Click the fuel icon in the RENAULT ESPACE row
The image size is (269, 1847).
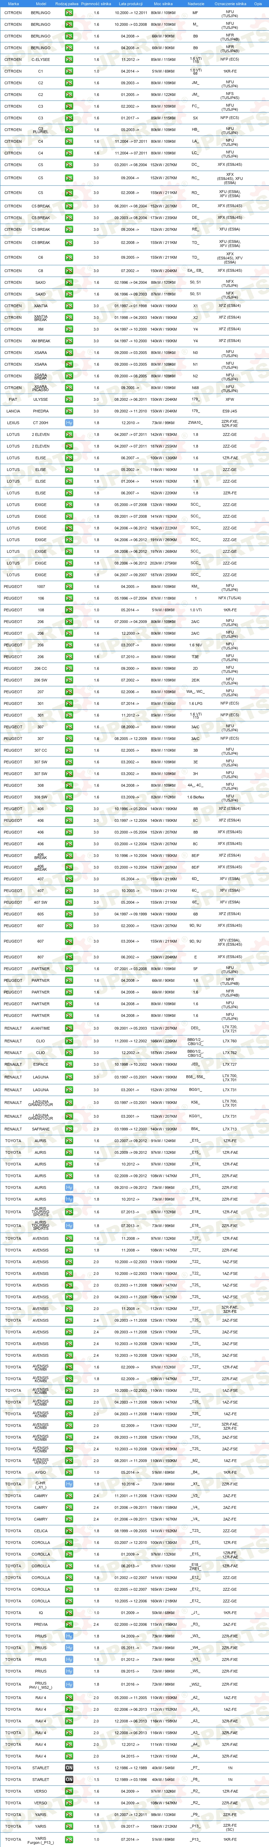click(69, 1065)
